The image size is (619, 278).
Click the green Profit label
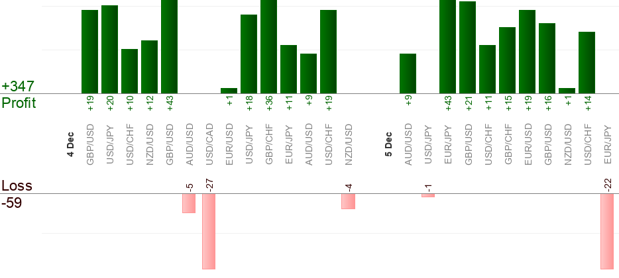[x=19, y=103]
